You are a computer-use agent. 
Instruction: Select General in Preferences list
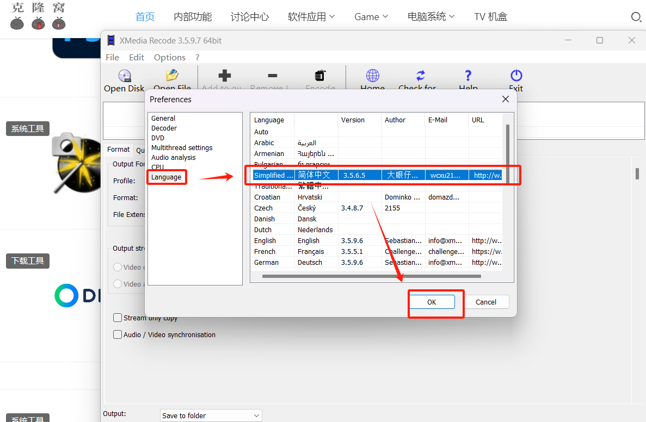click(163, 118)
